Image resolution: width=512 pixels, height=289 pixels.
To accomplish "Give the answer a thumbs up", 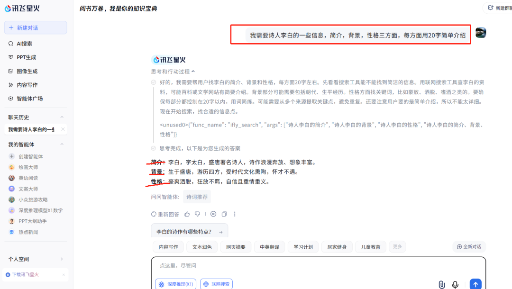I will pyautogui.click(x=187, y=214).
